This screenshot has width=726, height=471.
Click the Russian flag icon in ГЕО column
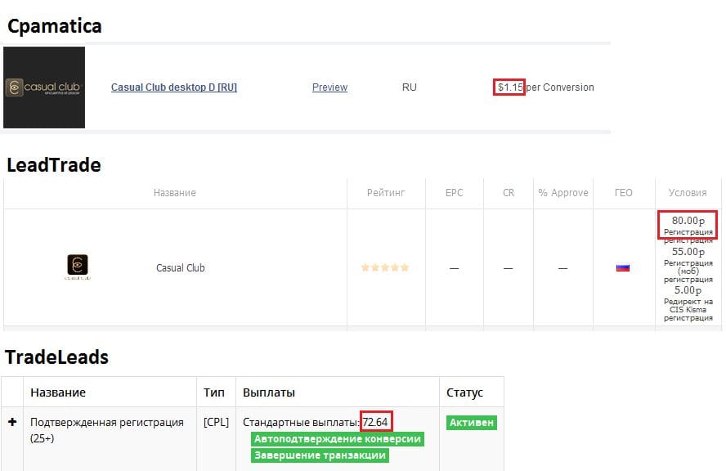click(623, 267)
